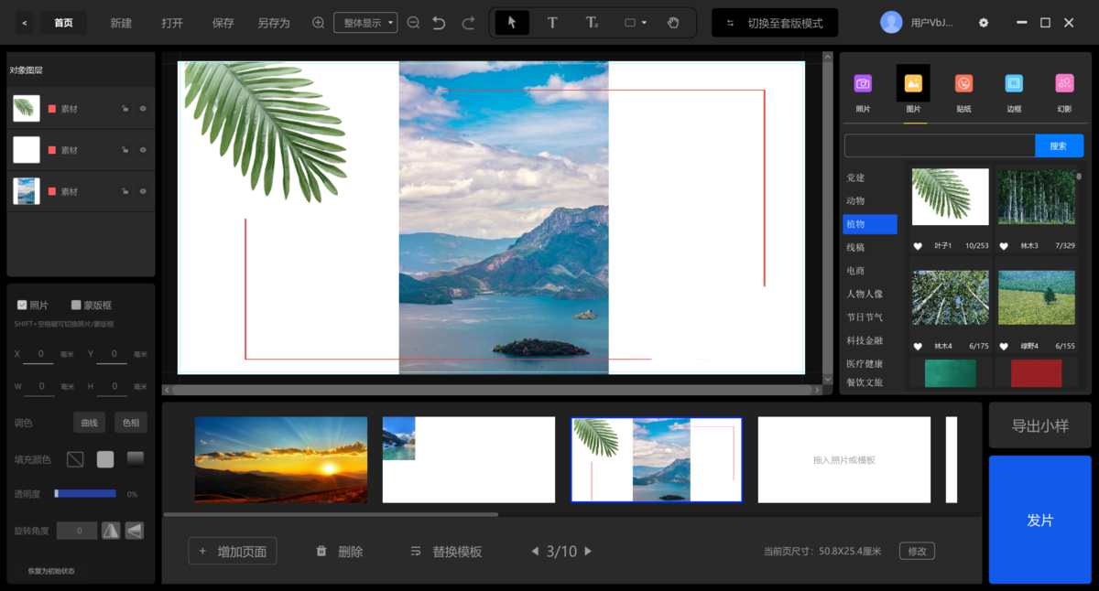This screenshot has width=1099, height=591.
Task: Click the 导出小样 button
Action: (x=1040, y=425)
